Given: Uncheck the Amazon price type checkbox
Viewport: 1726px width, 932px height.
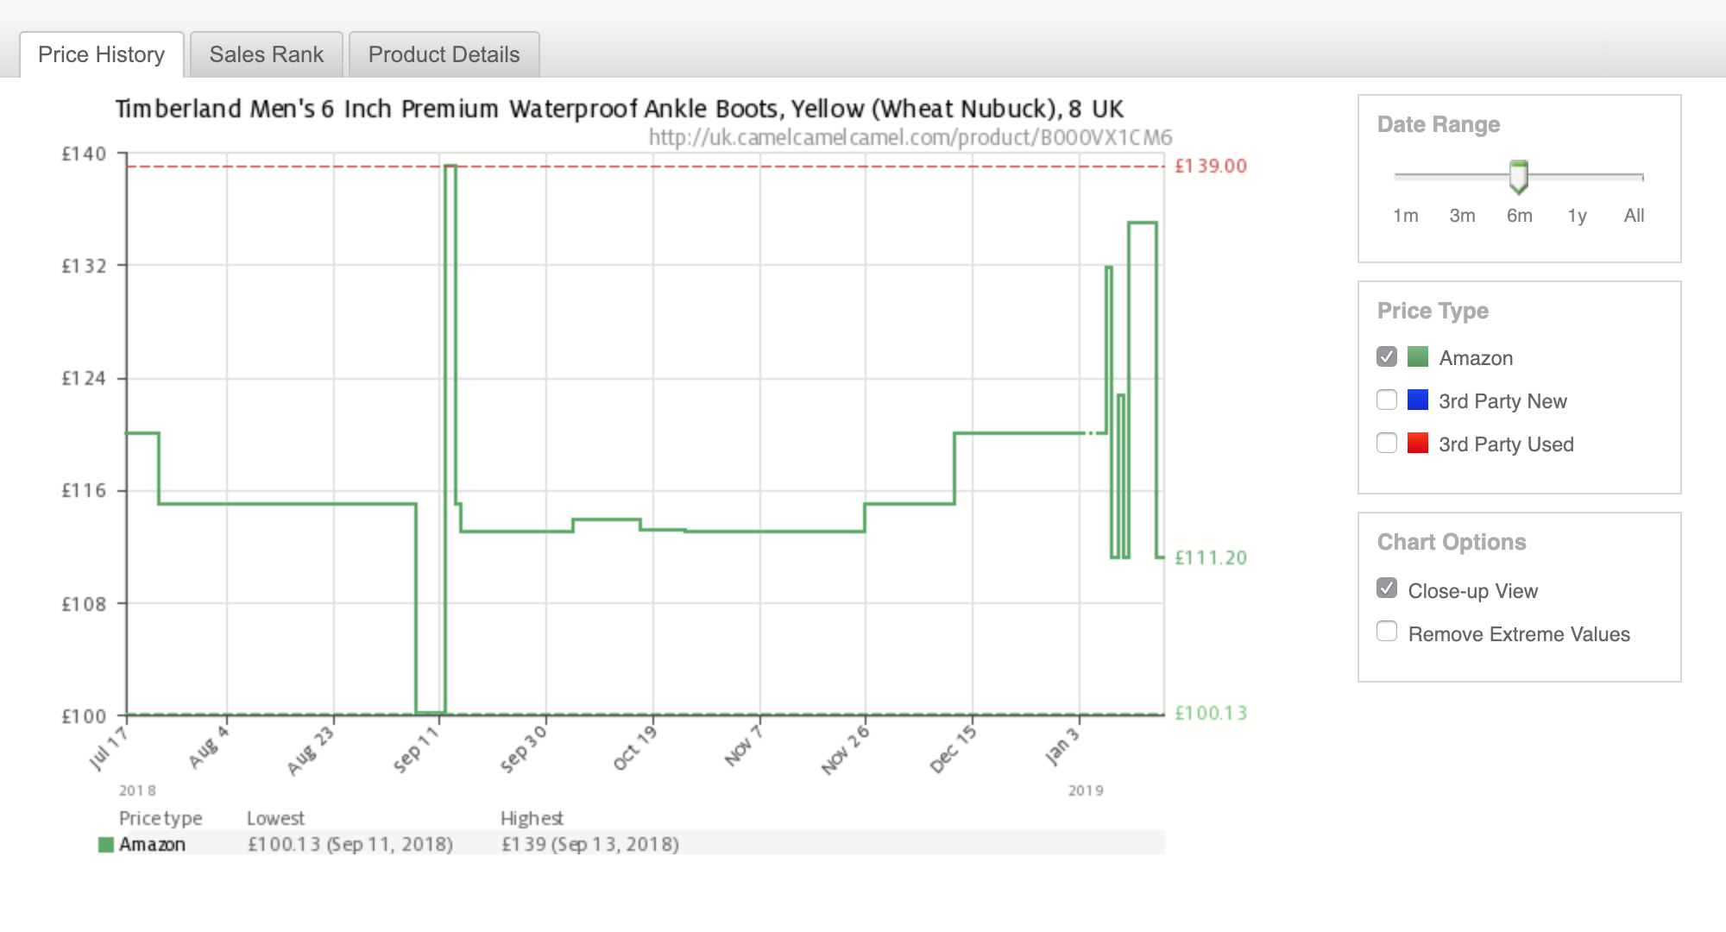Looking at the screenshot, I should tap(1387, 356).
